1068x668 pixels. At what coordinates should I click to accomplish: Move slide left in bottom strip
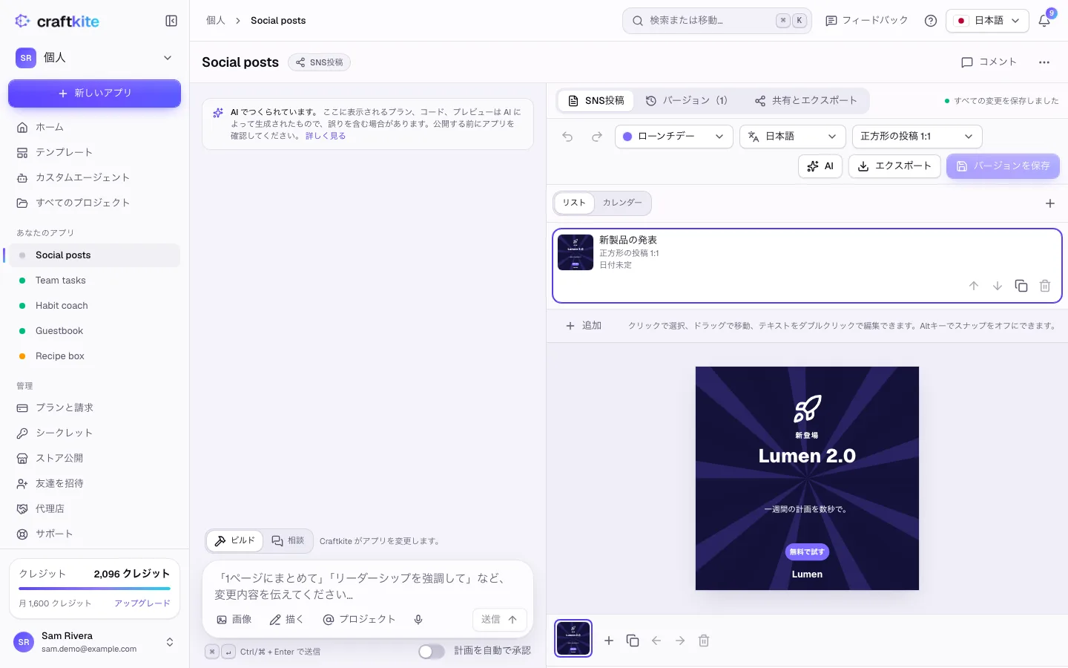[x=656, y=641]
